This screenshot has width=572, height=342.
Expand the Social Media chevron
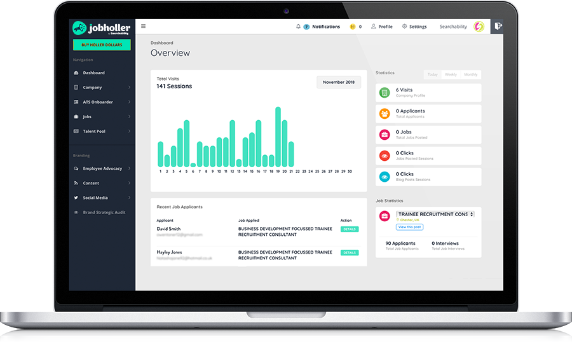pyautogui.click(x=130, y=198)
